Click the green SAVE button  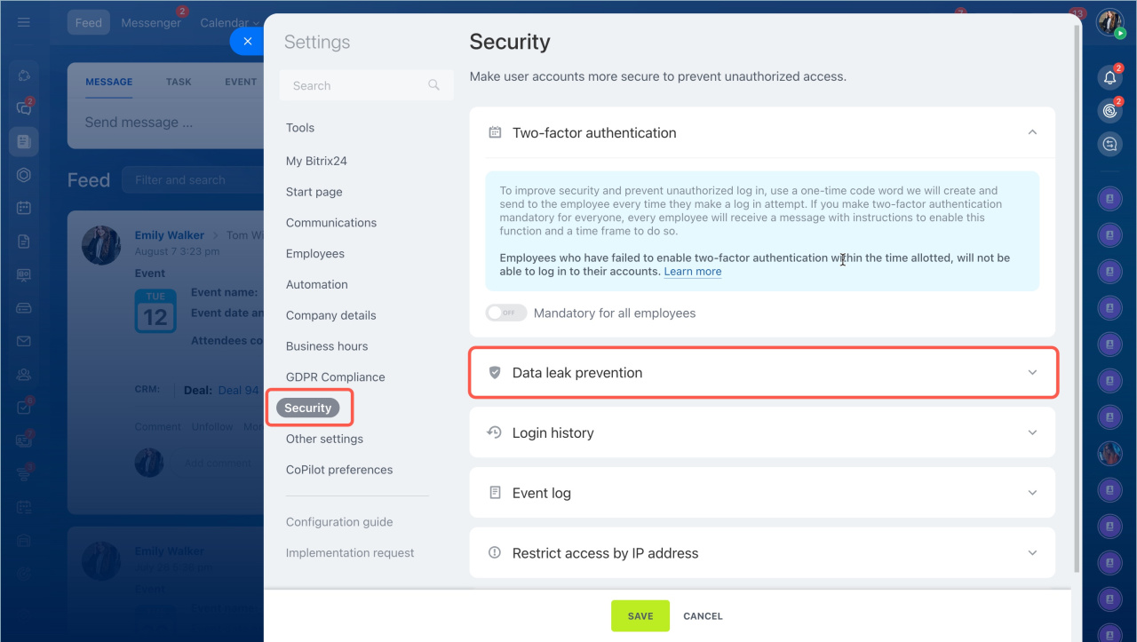click(640, 615)
